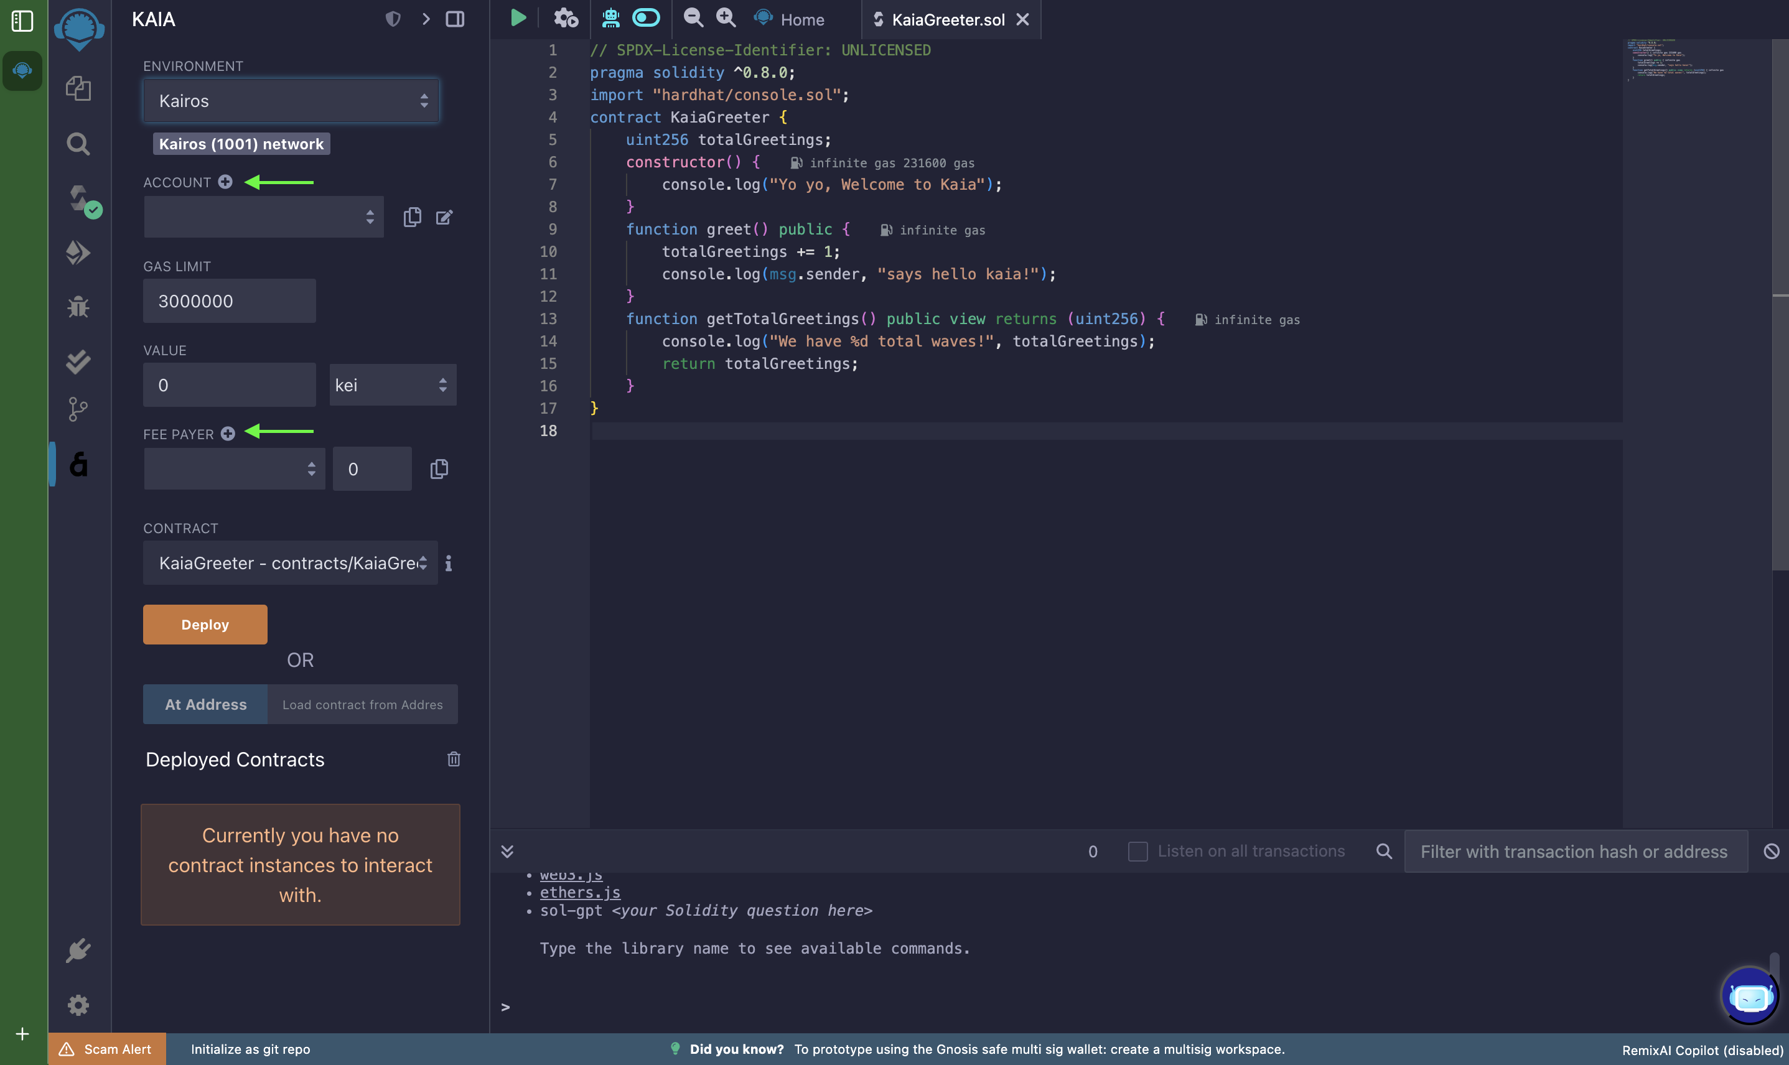
Task: Open the kei unit dropdown
Action: tap(393, 384)
